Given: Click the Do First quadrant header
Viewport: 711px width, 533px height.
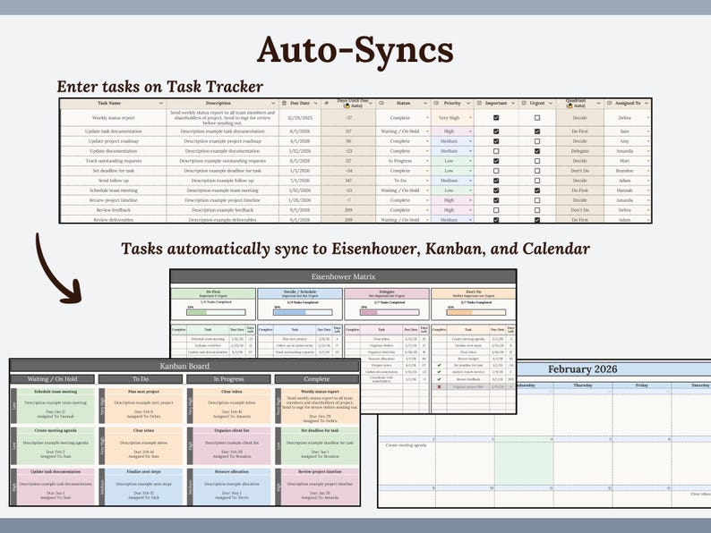Looking at the screenshot, I should 213,293.
